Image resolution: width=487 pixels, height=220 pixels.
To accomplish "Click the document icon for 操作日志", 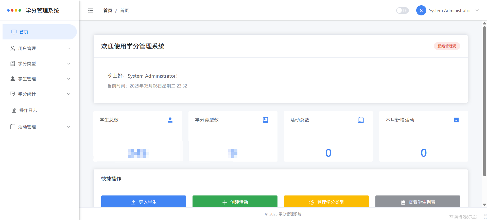I will pyautogui.click(x=14, y=110).
